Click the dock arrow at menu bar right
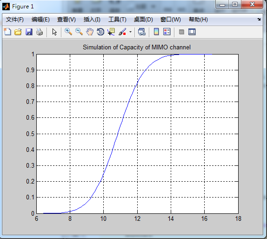 259,20
